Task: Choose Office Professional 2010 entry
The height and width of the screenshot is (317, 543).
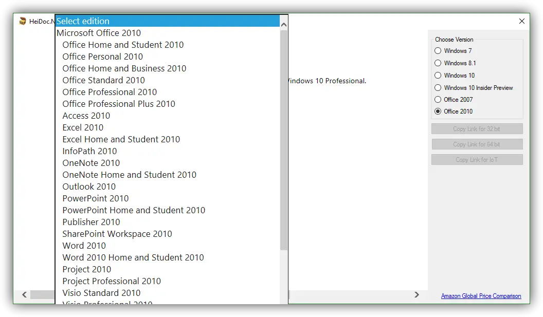Action: click(x=168, y=92)
